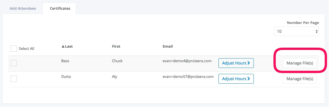Viewport: 329px width, 107px height.
Task: Click the dropdown arrows beside 10
Action: click(316, 32)
